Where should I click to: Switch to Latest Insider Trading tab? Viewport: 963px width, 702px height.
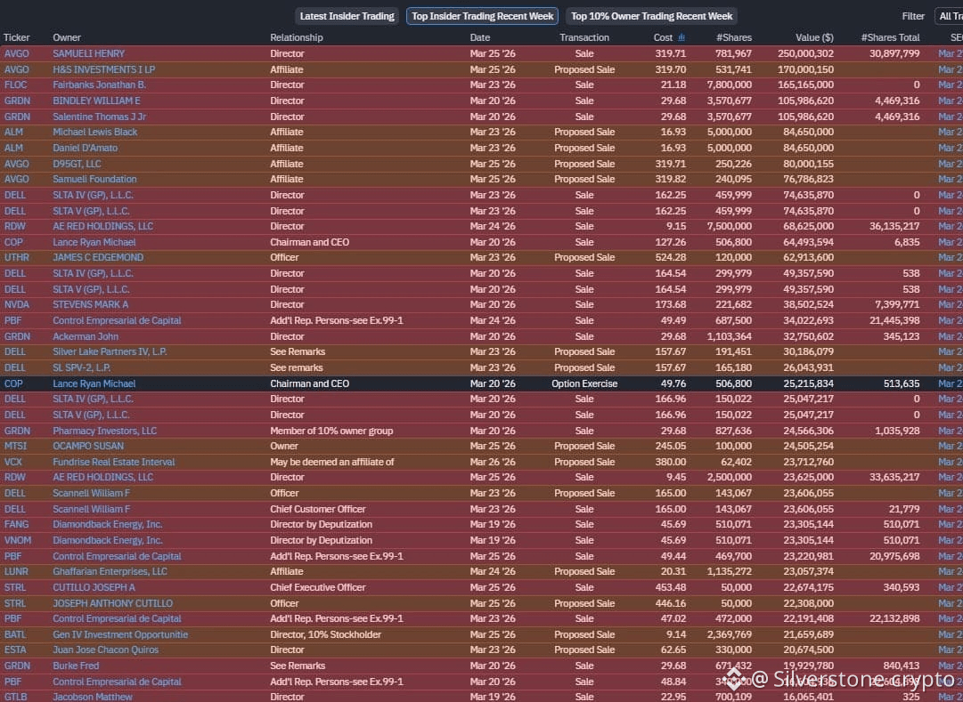pos(347,16)
